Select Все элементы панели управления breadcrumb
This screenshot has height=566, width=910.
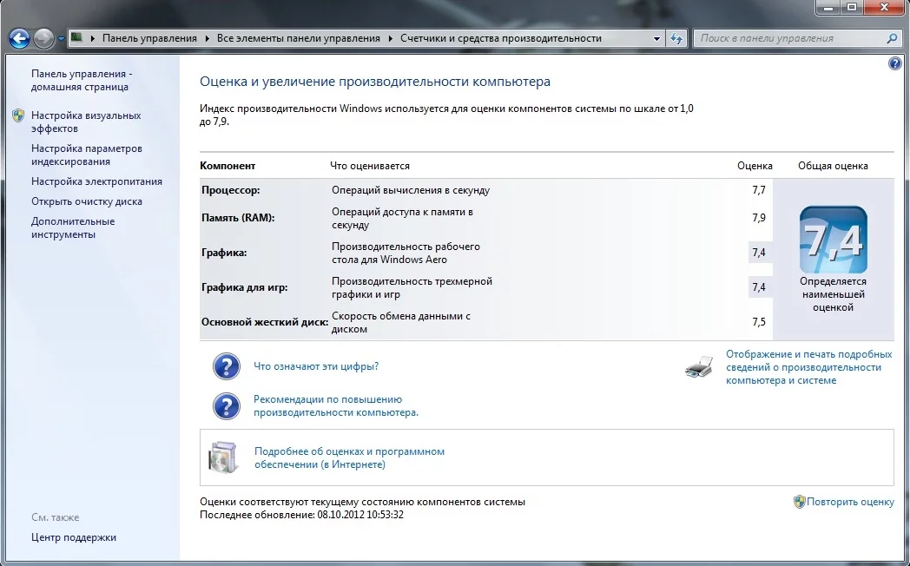299,38
